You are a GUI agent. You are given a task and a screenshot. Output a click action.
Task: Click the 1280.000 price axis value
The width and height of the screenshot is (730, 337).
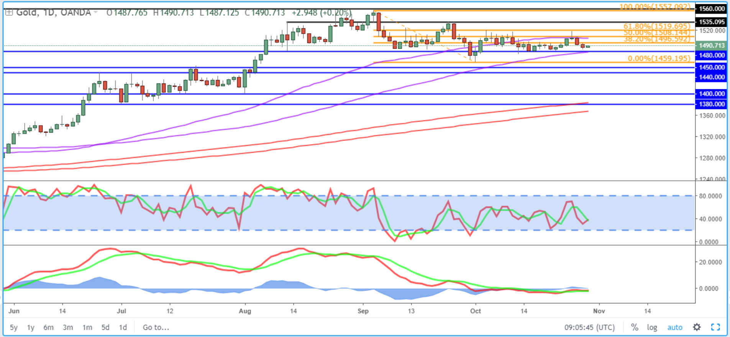712,158
